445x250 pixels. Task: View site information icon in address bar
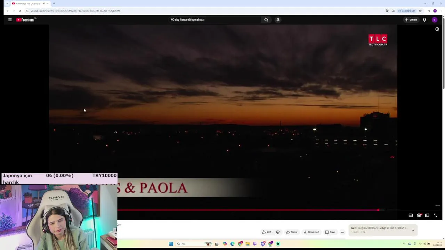(27, 11)
